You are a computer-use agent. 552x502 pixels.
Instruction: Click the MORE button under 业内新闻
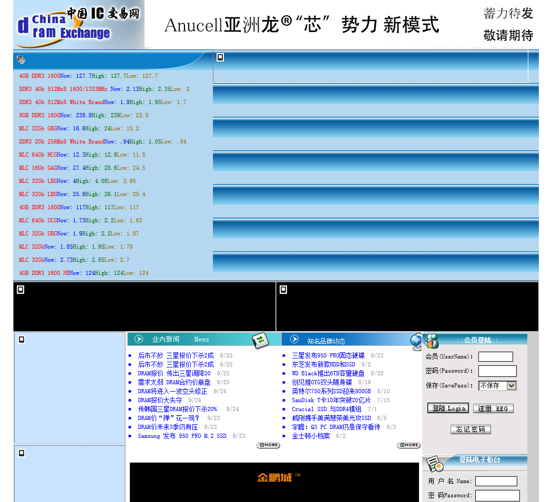tap(268, 445)
